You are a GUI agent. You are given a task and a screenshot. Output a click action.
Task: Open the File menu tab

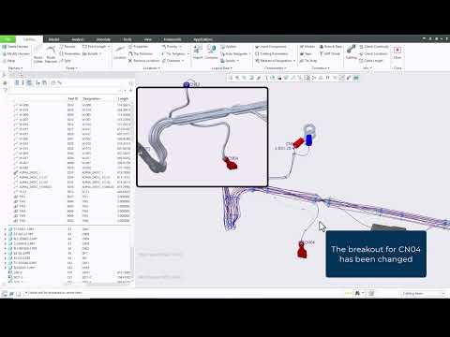(x=7, y=39)
